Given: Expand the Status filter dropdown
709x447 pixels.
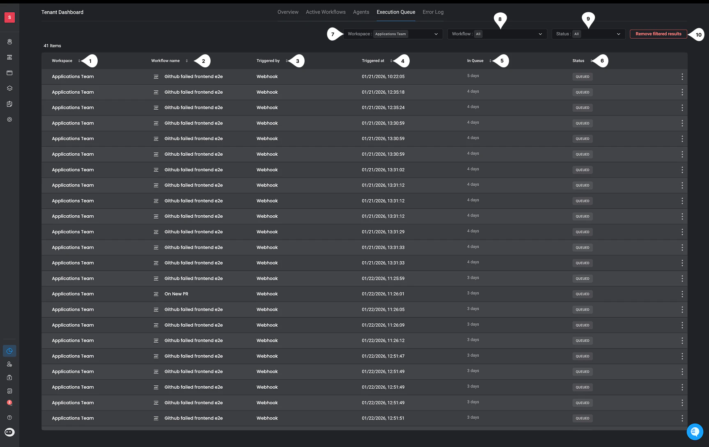Looking at the screenshot, I should pos(588,34).
